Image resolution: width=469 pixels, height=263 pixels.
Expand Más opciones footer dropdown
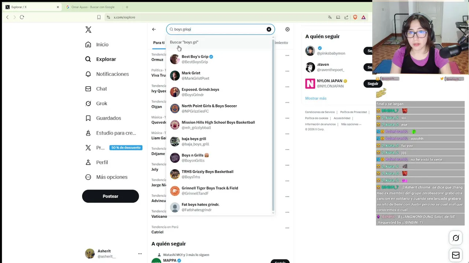(x=351, y=124)
